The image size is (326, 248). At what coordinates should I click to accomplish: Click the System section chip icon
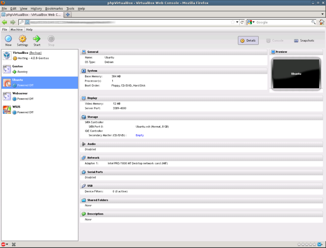pyautogui.click(x=84, y=71)
